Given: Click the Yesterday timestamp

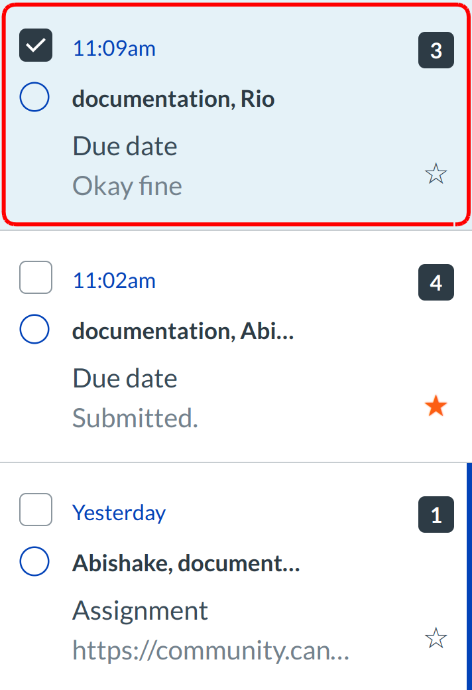Looking at the screenshot, I should point(119,513).
